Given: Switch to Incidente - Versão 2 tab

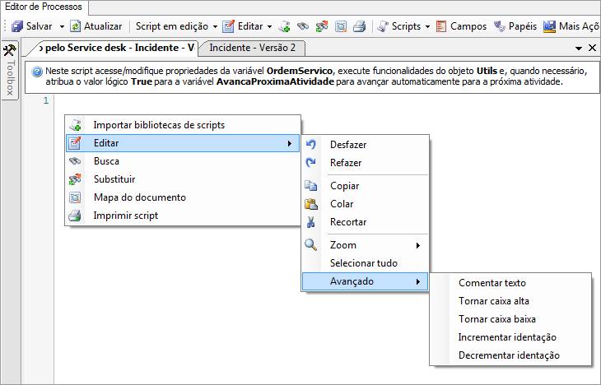Looking at the screenshot, I should click(x=252, y=48).
